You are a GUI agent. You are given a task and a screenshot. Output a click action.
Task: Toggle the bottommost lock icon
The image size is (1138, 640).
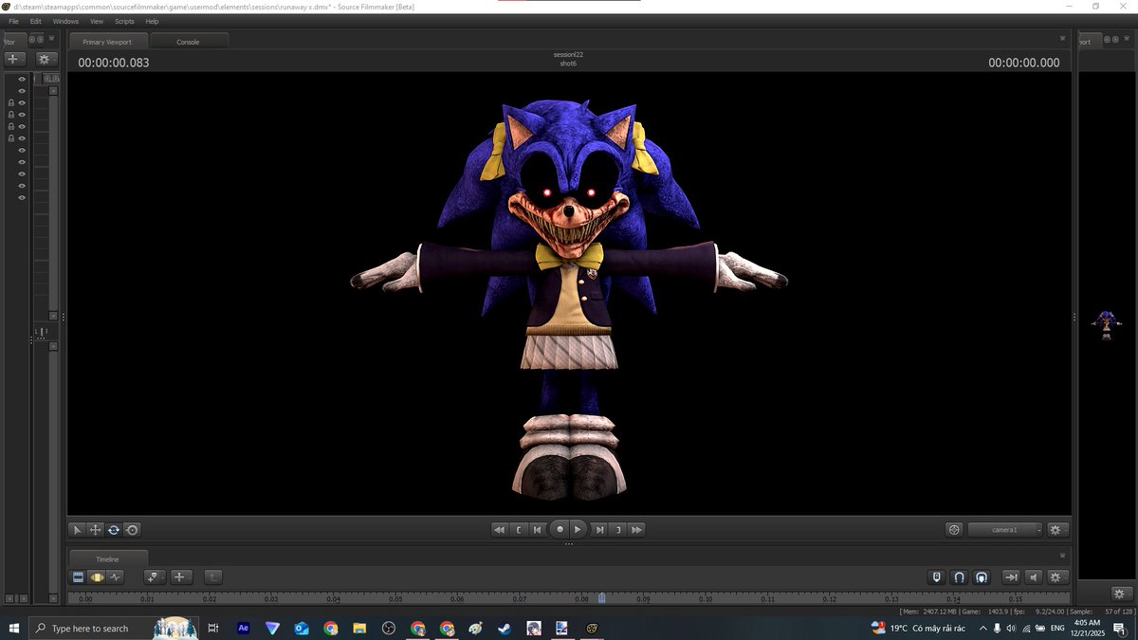pyautogui.click(x=10, y=137)
